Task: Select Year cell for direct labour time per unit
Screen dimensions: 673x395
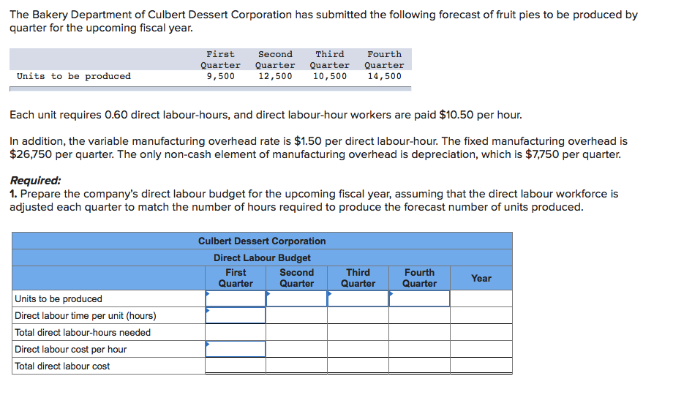Action: (481, 315)
